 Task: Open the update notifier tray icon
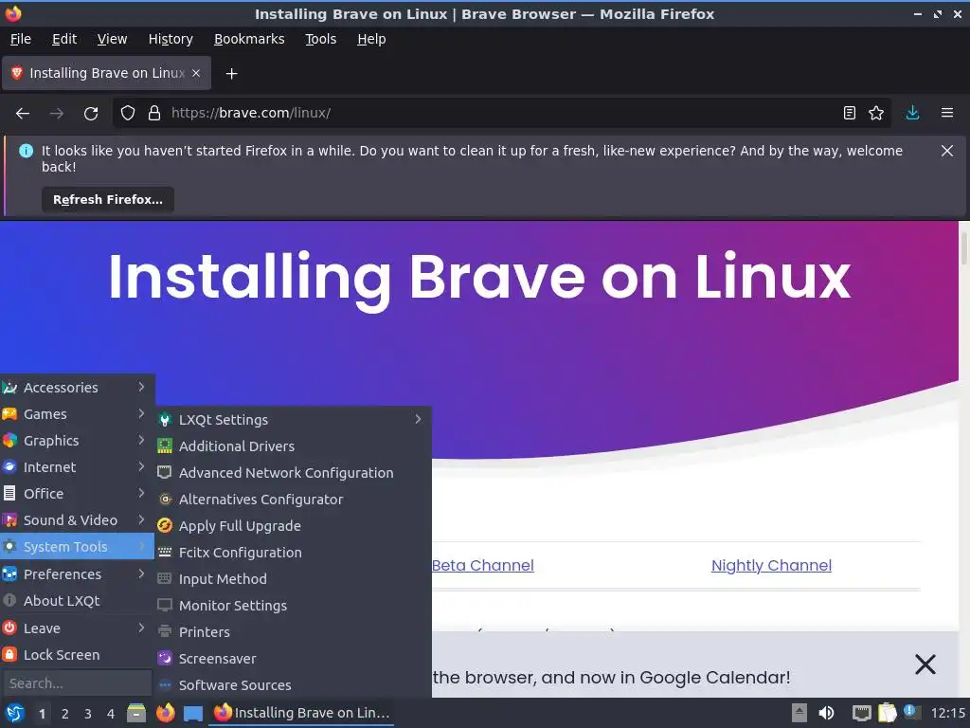point(911,712)
